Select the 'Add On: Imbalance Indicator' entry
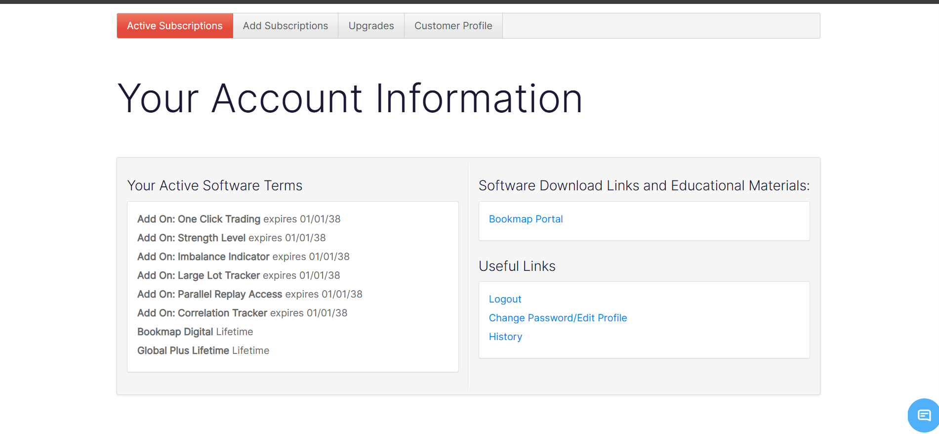939x434 pixels. pos(244,257)
